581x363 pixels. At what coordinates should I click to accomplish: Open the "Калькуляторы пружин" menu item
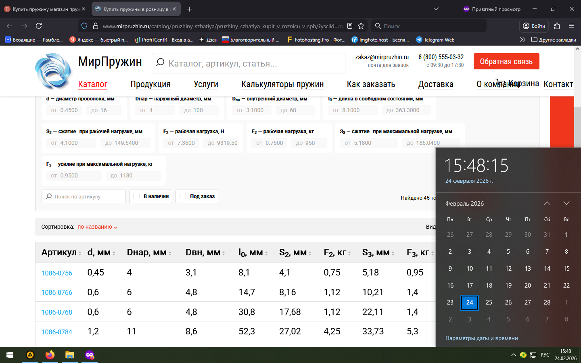[x=282, y=84]
